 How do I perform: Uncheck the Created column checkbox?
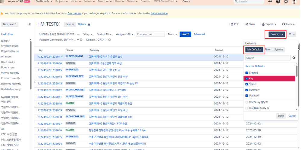(x=247, y=73)
